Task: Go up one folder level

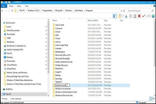Action: point(12,11)
